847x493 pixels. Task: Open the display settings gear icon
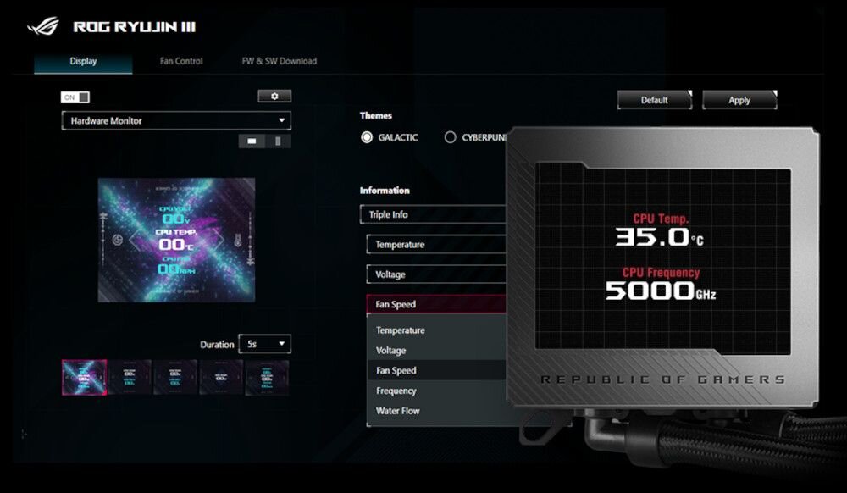pos(274,96)
